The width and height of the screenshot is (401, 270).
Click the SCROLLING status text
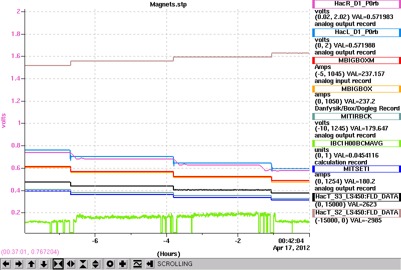[174, 264]
